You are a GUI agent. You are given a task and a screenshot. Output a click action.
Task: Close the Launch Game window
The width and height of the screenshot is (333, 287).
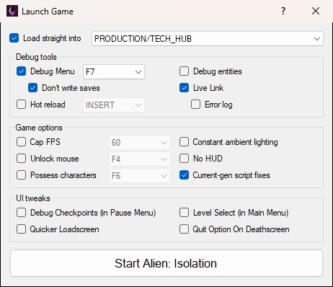coord(316,11)
